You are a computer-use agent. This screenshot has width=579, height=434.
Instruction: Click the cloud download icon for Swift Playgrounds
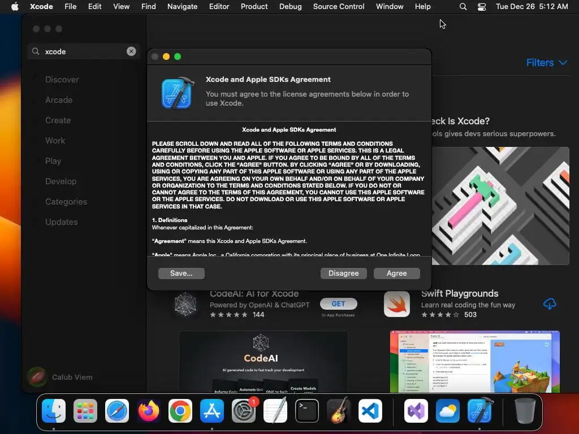click(x=550, y=303)
